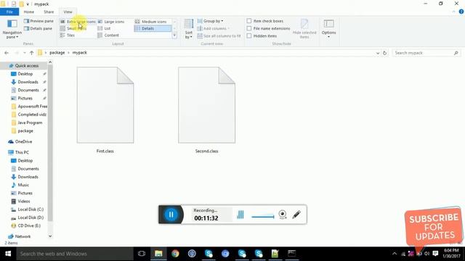Refresh the mypack folder

pyautogui.click(x=384, y=53)
